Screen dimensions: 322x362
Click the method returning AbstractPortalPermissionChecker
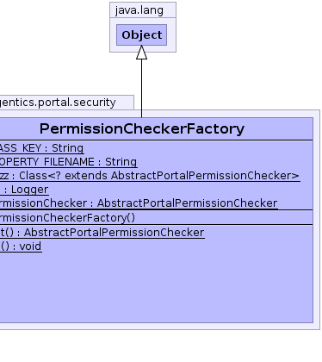coord(102,232)
